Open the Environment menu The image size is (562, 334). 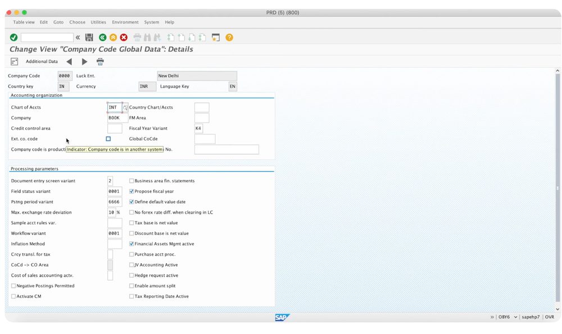click(125, 22)
